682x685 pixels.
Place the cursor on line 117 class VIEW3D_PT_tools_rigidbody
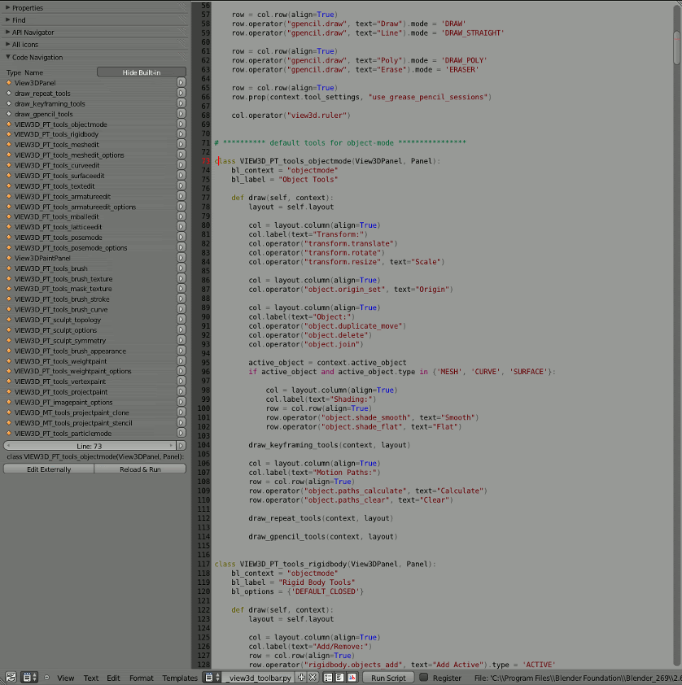tap(325, 564)
